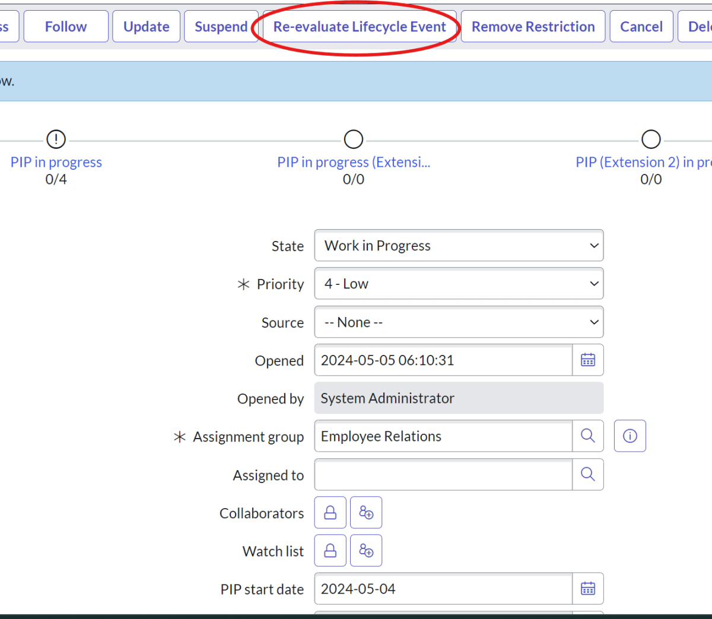Click Remove Restriction
The width and height of the screenshot is (712, 619).
(x=532, y=26)
